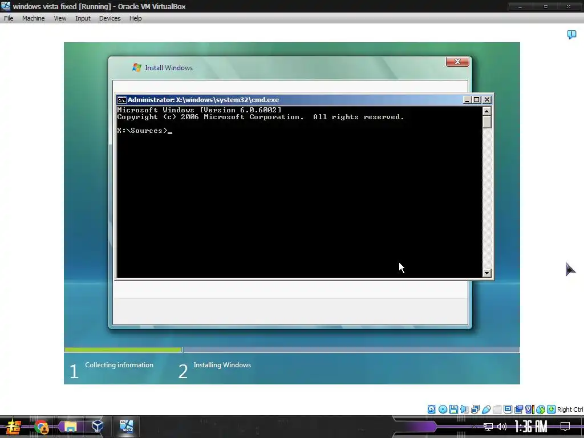Image resolution: width=584 pixels, height=438 pixels.
Task: Click the display indicator icon
Action: click(x=508, y=409)
